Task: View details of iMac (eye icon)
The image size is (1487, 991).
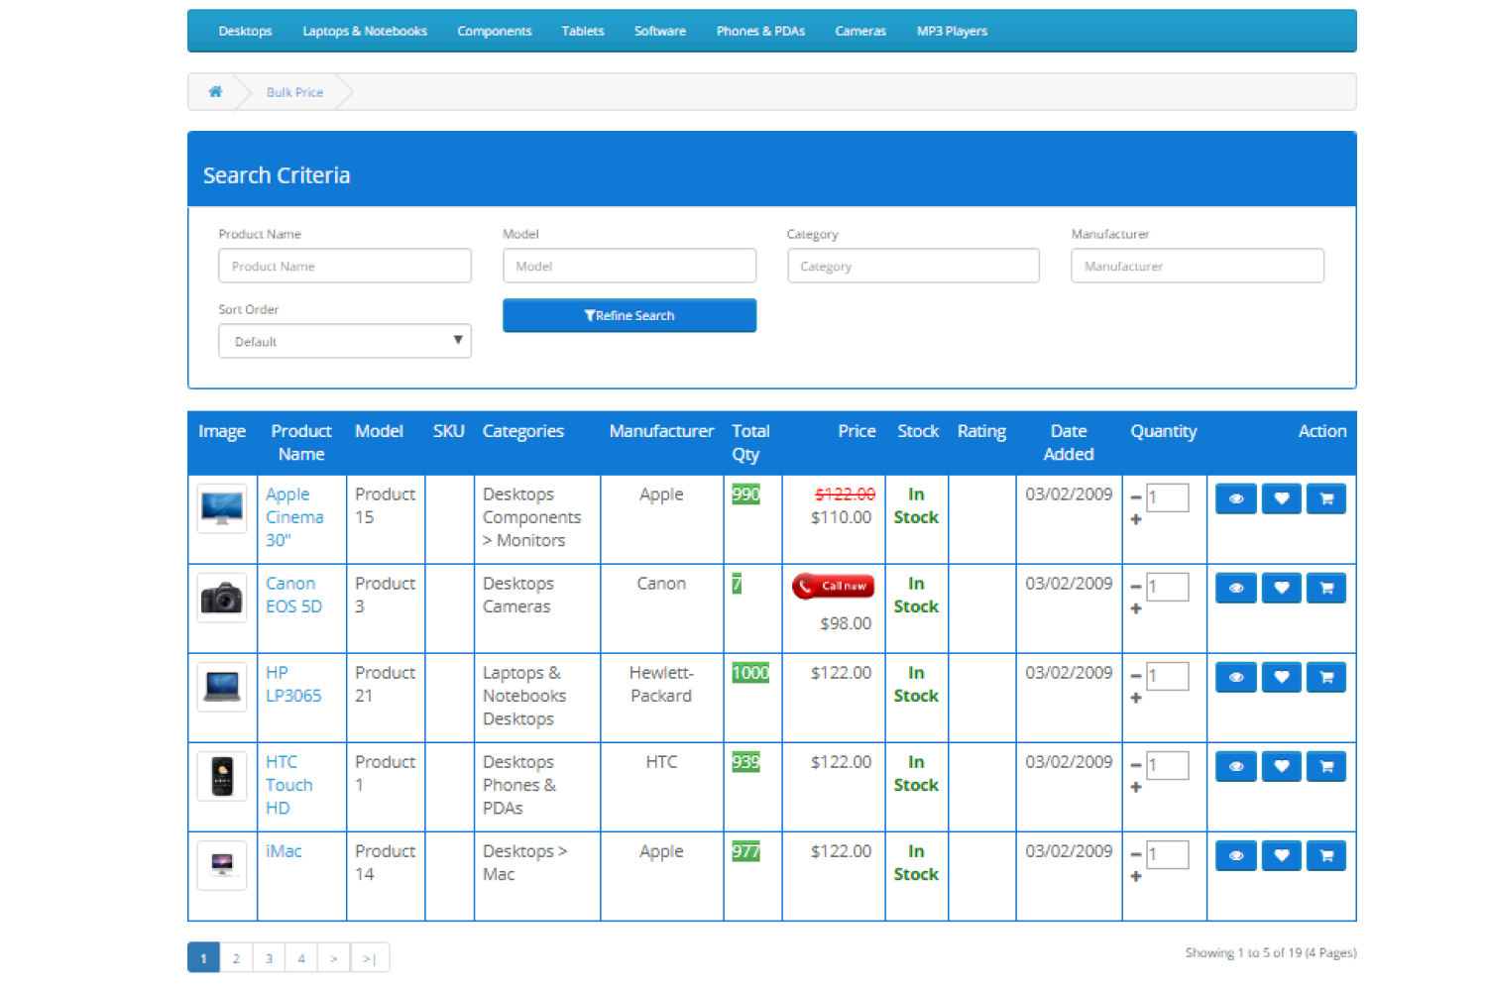Action: click(1236, 855)
